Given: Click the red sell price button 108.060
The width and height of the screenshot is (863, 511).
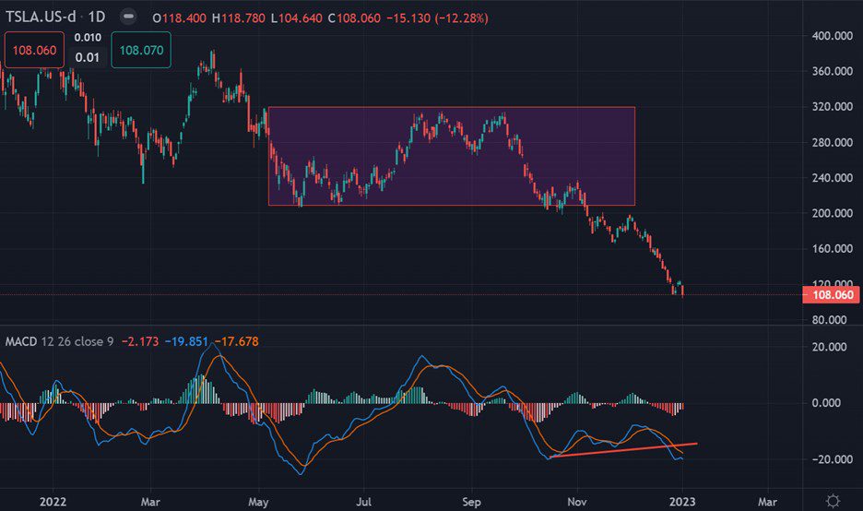Looking at the screenshot, I should click(34, 50).
